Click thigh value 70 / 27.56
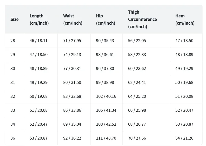The width and height of the screenshot is (206, 146). [137, 138]
